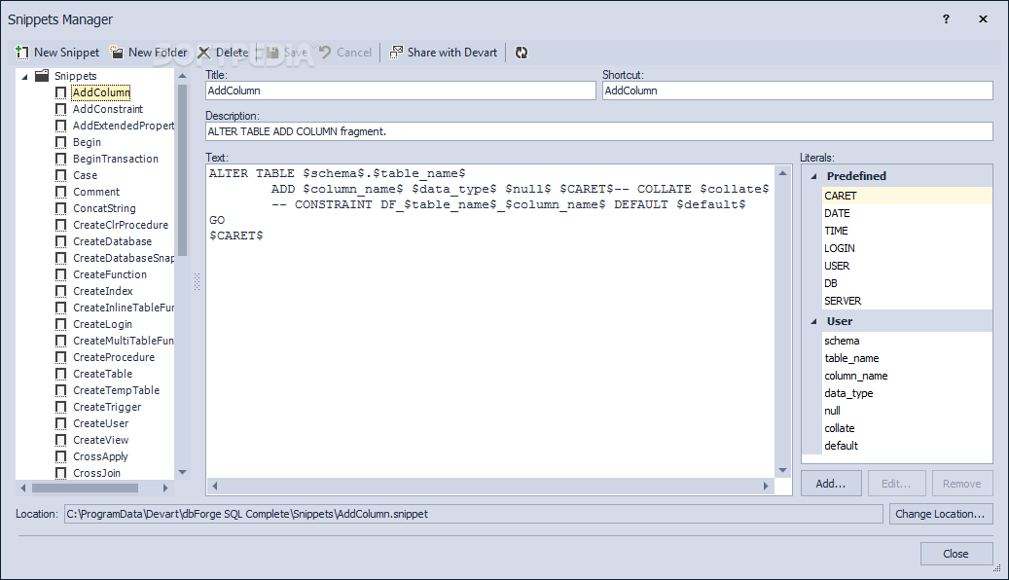The width and height of the screenshot is (1009, 580).
Task: Click the CreateView snippet icon
Action: (61, 440)
